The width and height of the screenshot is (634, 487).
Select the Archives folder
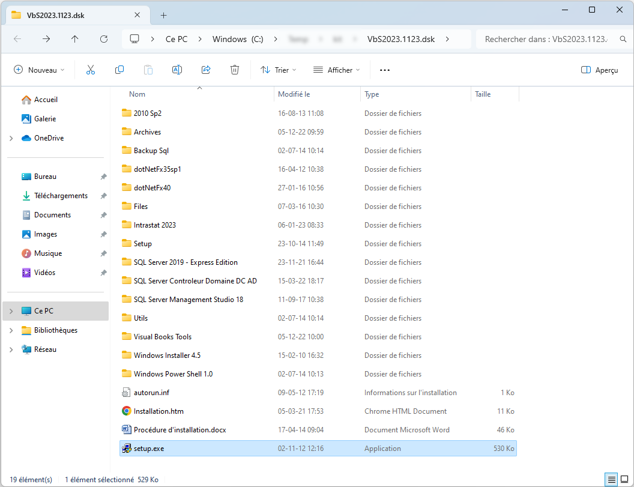(318, 132)
